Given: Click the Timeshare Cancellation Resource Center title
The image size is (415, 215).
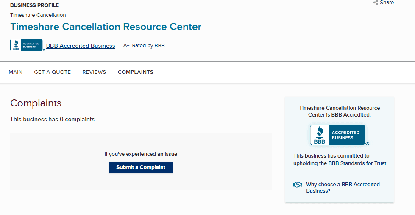Looking at the screenshot, I should tap(106, 27).
